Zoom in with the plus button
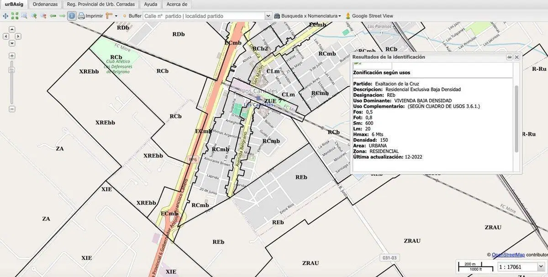 tap(12, 56)
